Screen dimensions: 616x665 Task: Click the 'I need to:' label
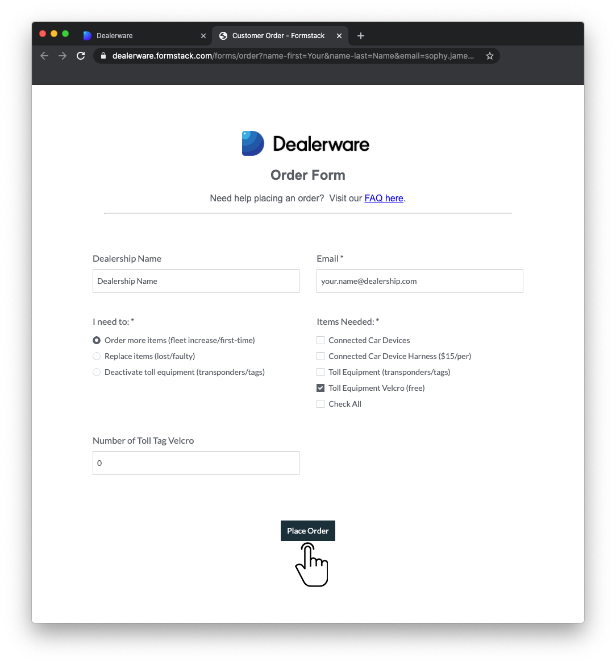[x=113, y=322]
